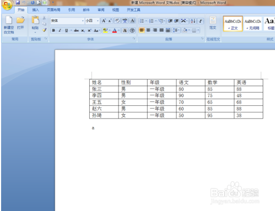275x211 pixels.
Task: Open the 字体 font dialog launcher
Action: coord(134,39)
